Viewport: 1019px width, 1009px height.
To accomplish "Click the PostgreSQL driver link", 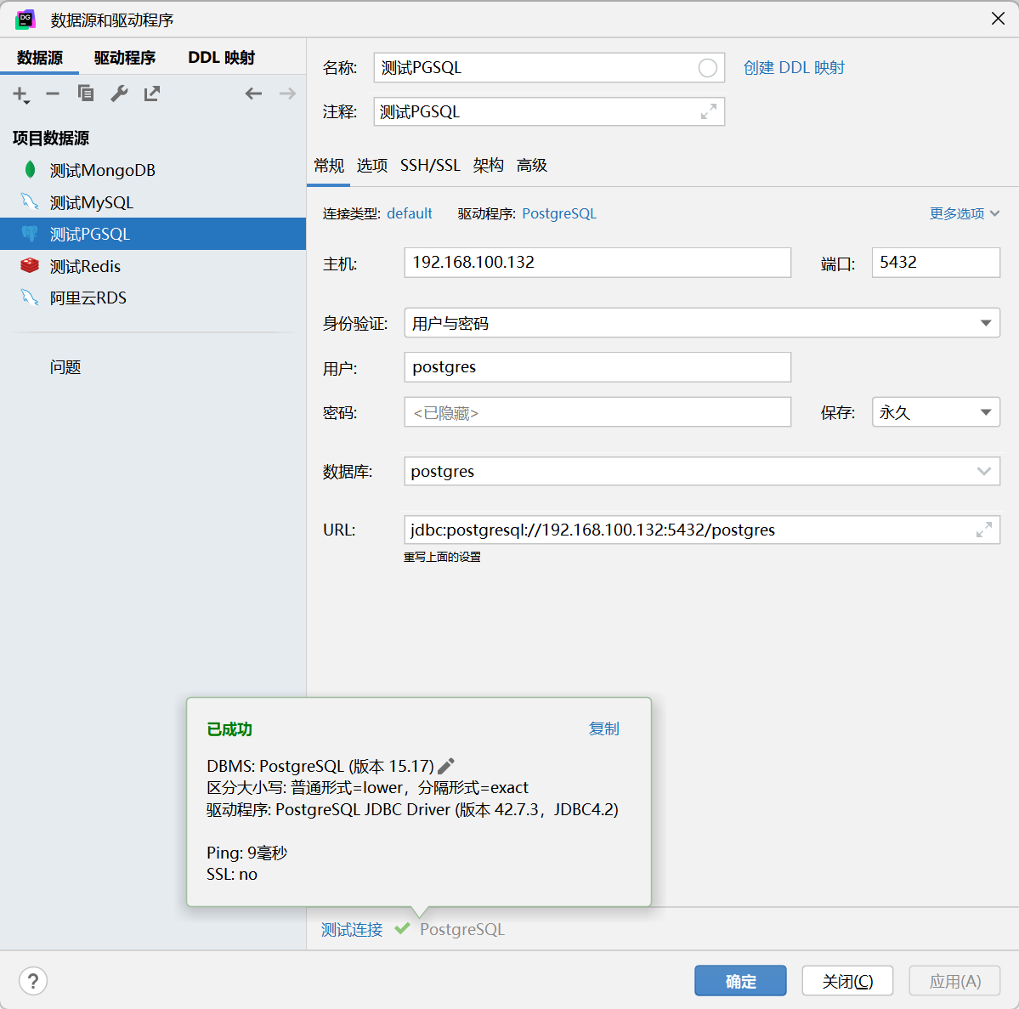I will click(x=559, y=213).
